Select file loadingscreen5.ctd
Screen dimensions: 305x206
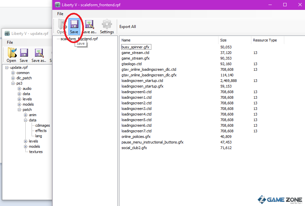[136, 120]
